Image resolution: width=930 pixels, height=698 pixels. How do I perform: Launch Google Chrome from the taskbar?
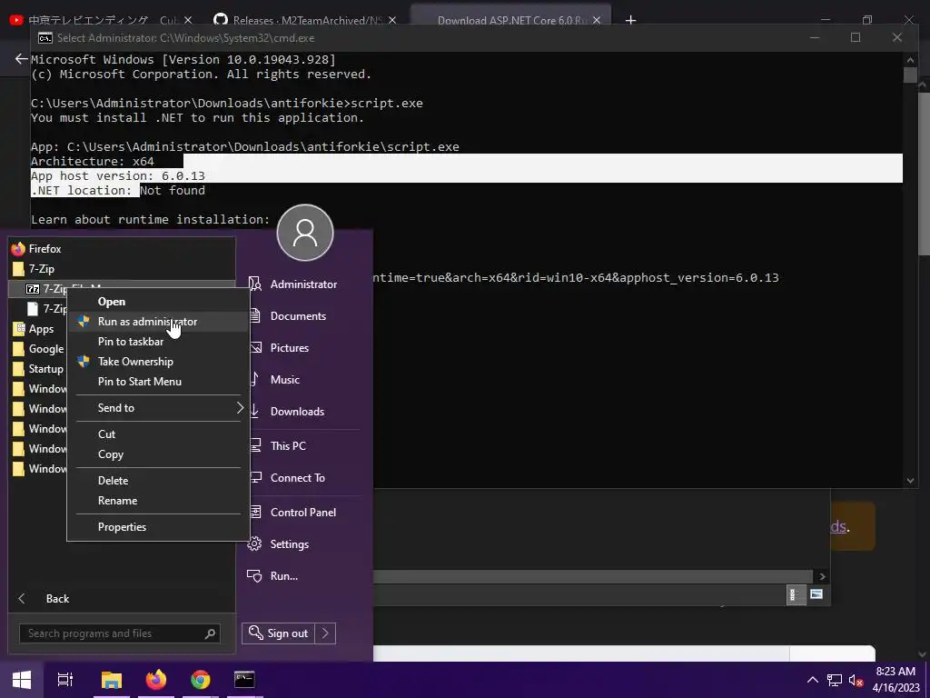click(x=201, y=680)
